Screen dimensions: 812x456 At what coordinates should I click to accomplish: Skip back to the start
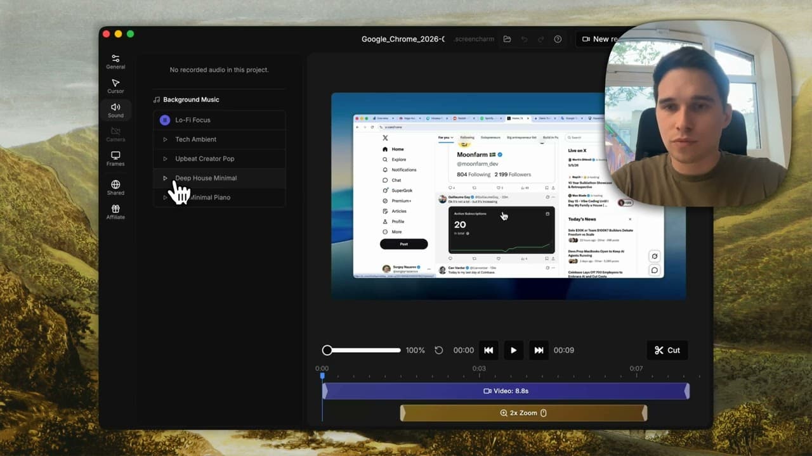pyautogui.click(x=488, y=350)
